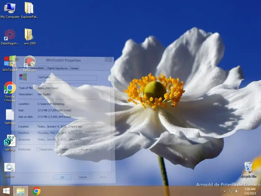Image resolution: width=261 pixels, height=196 pixels.
Task: Open the network tray icon
Action: click(231, 191)
